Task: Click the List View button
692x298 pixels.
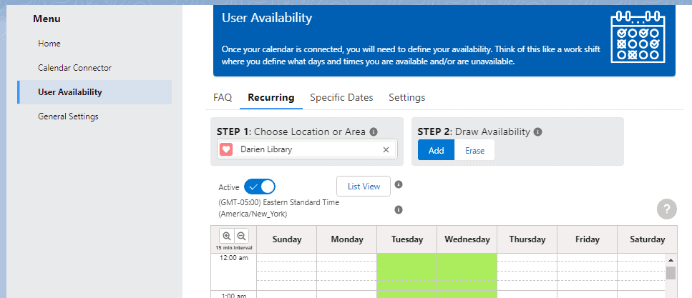Action: [364, 186]
